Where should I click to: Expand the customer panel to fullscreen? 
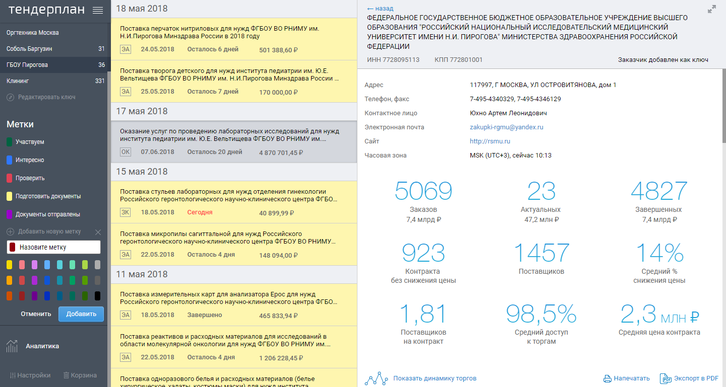coord(712,9)
